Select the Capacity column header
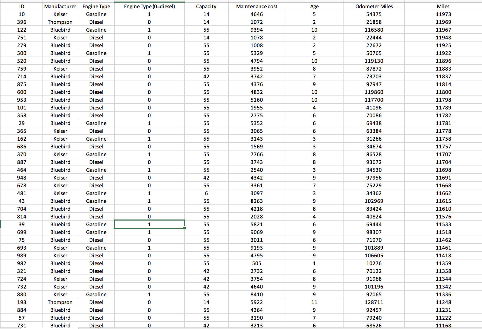This screenshot has width=482, height=329. [206, 6]
